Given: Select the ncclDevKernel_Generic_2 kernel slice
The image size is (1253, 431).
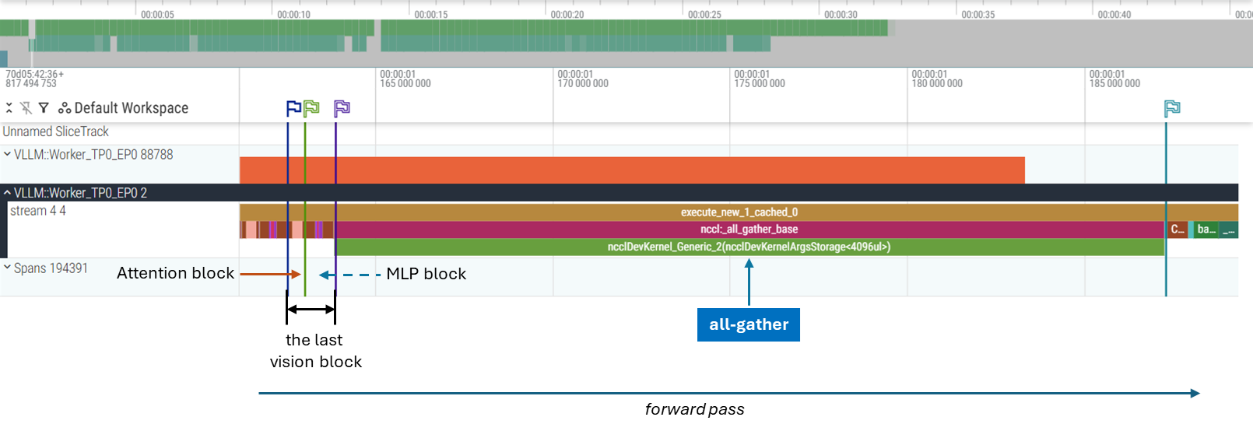Looking at the screenshot, I should [749, 247].
